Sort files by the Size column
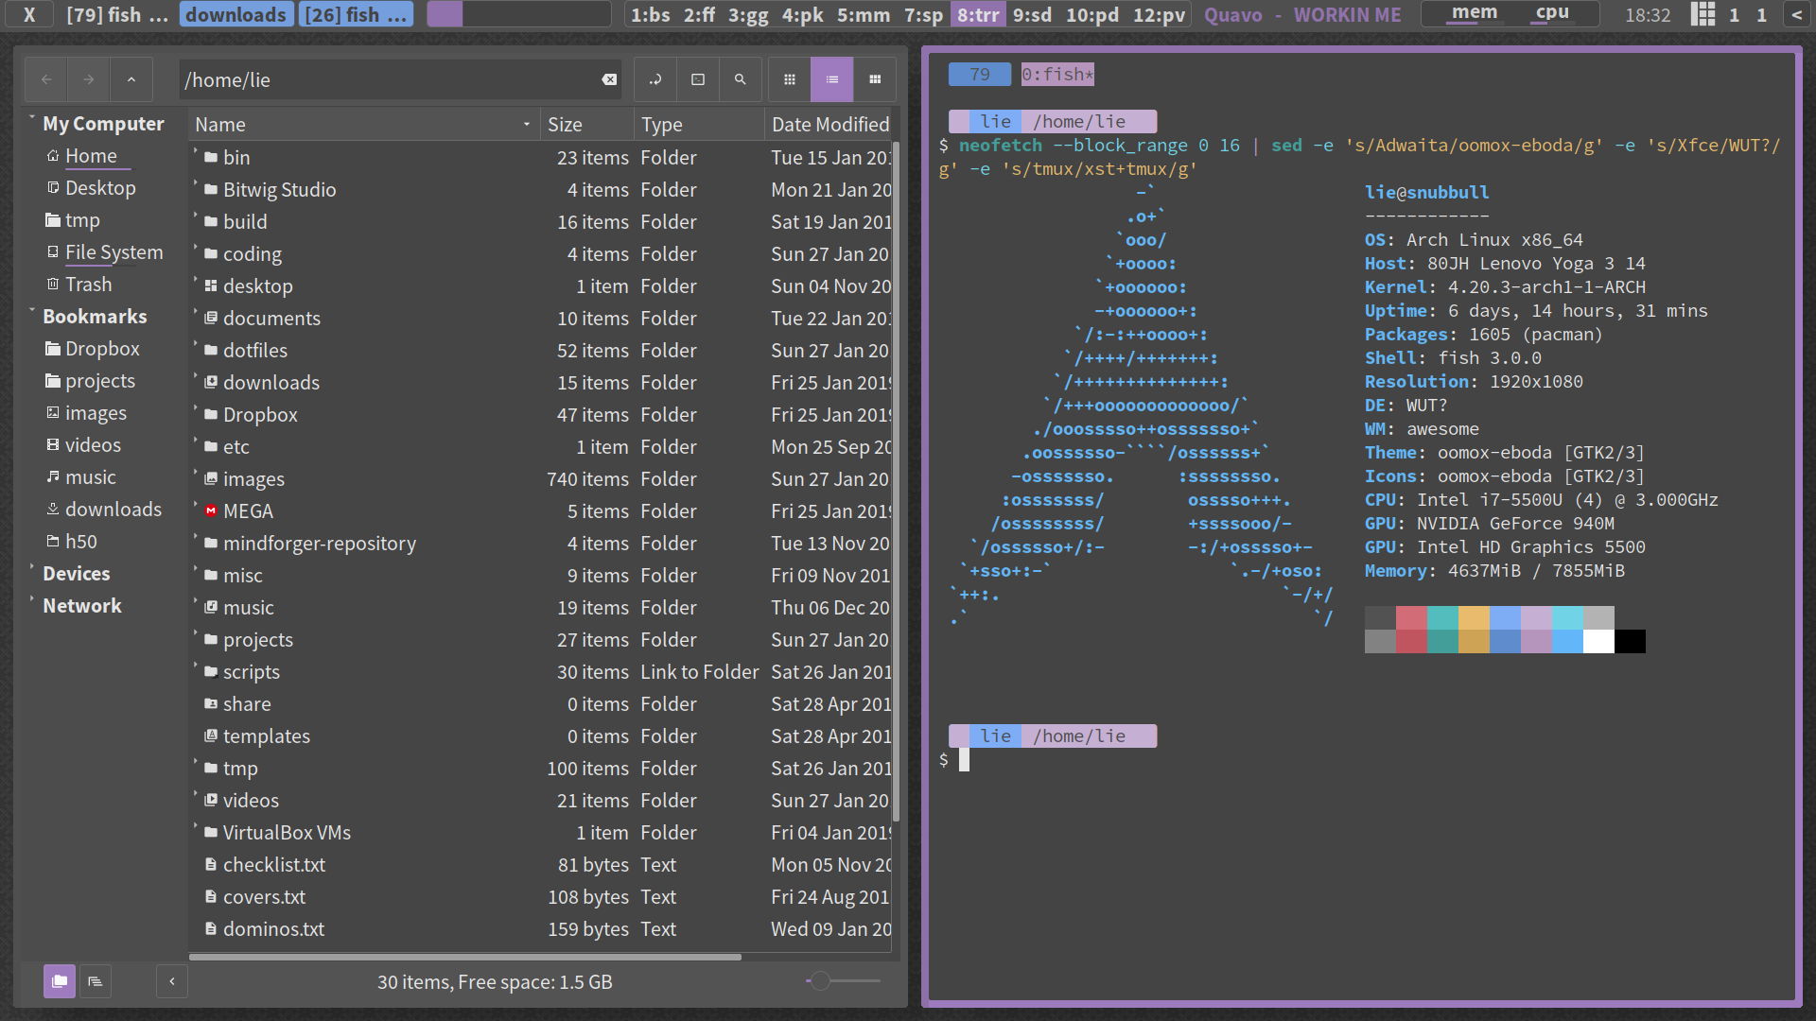The width and height of the screenshot is (1816, 1021). (587, 125)
